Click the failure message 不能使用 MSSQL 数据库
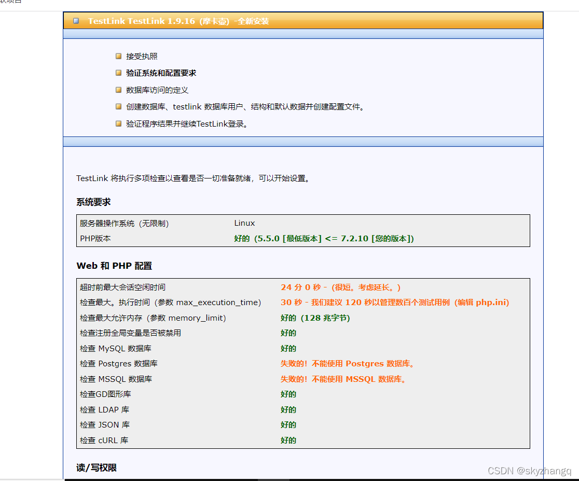The image size is (579, 481). click(x=344, y=379)
